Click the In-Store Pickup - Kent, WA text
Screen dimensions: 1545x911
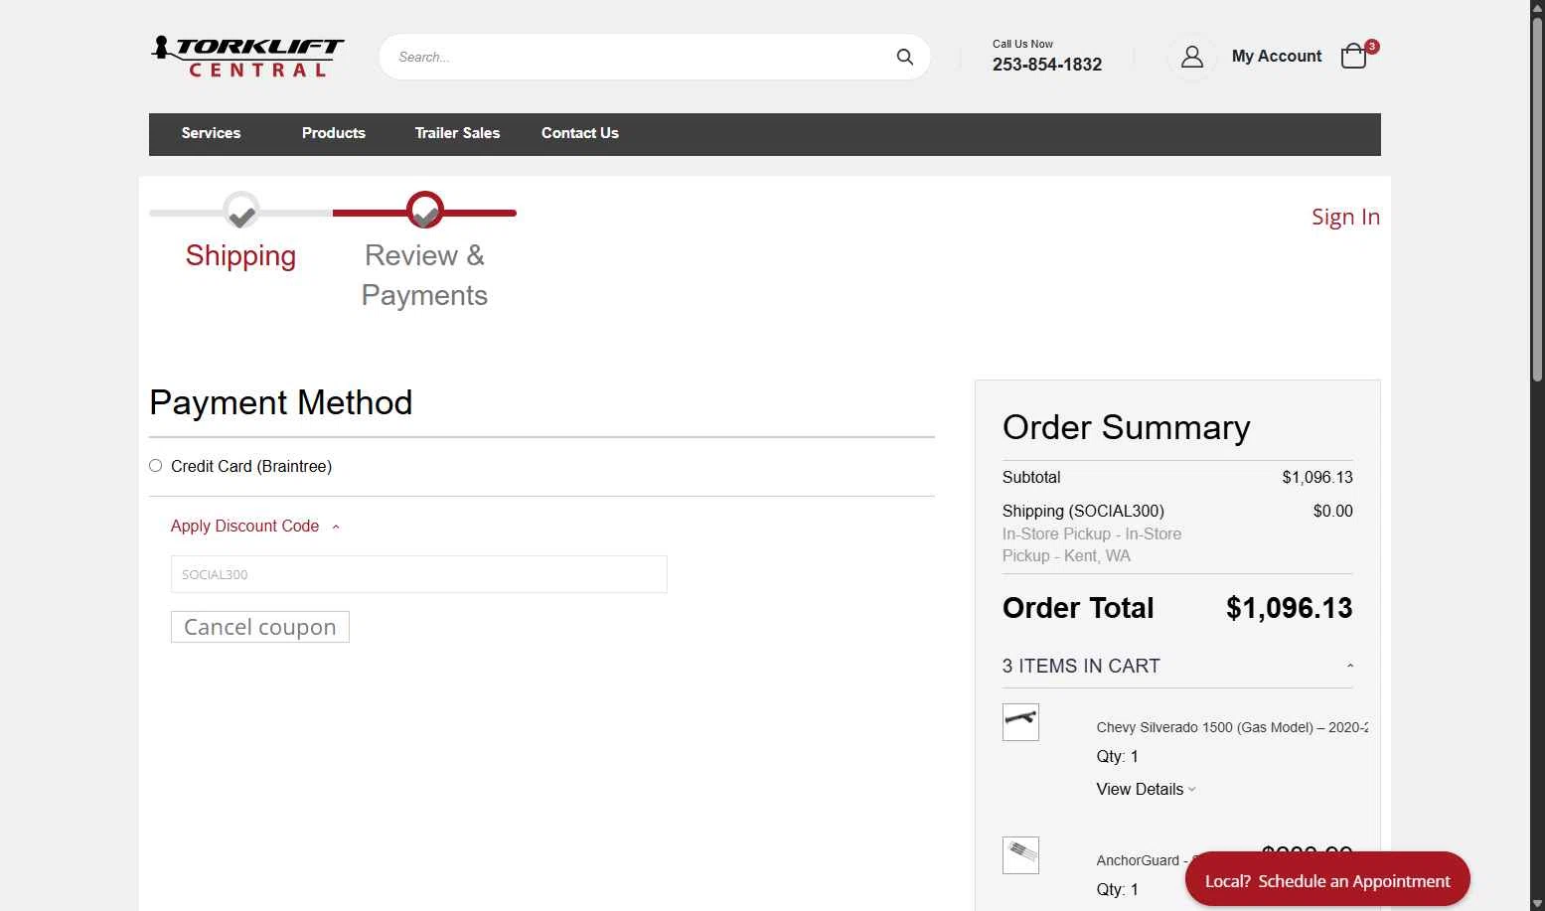[x=1092, y=544]
